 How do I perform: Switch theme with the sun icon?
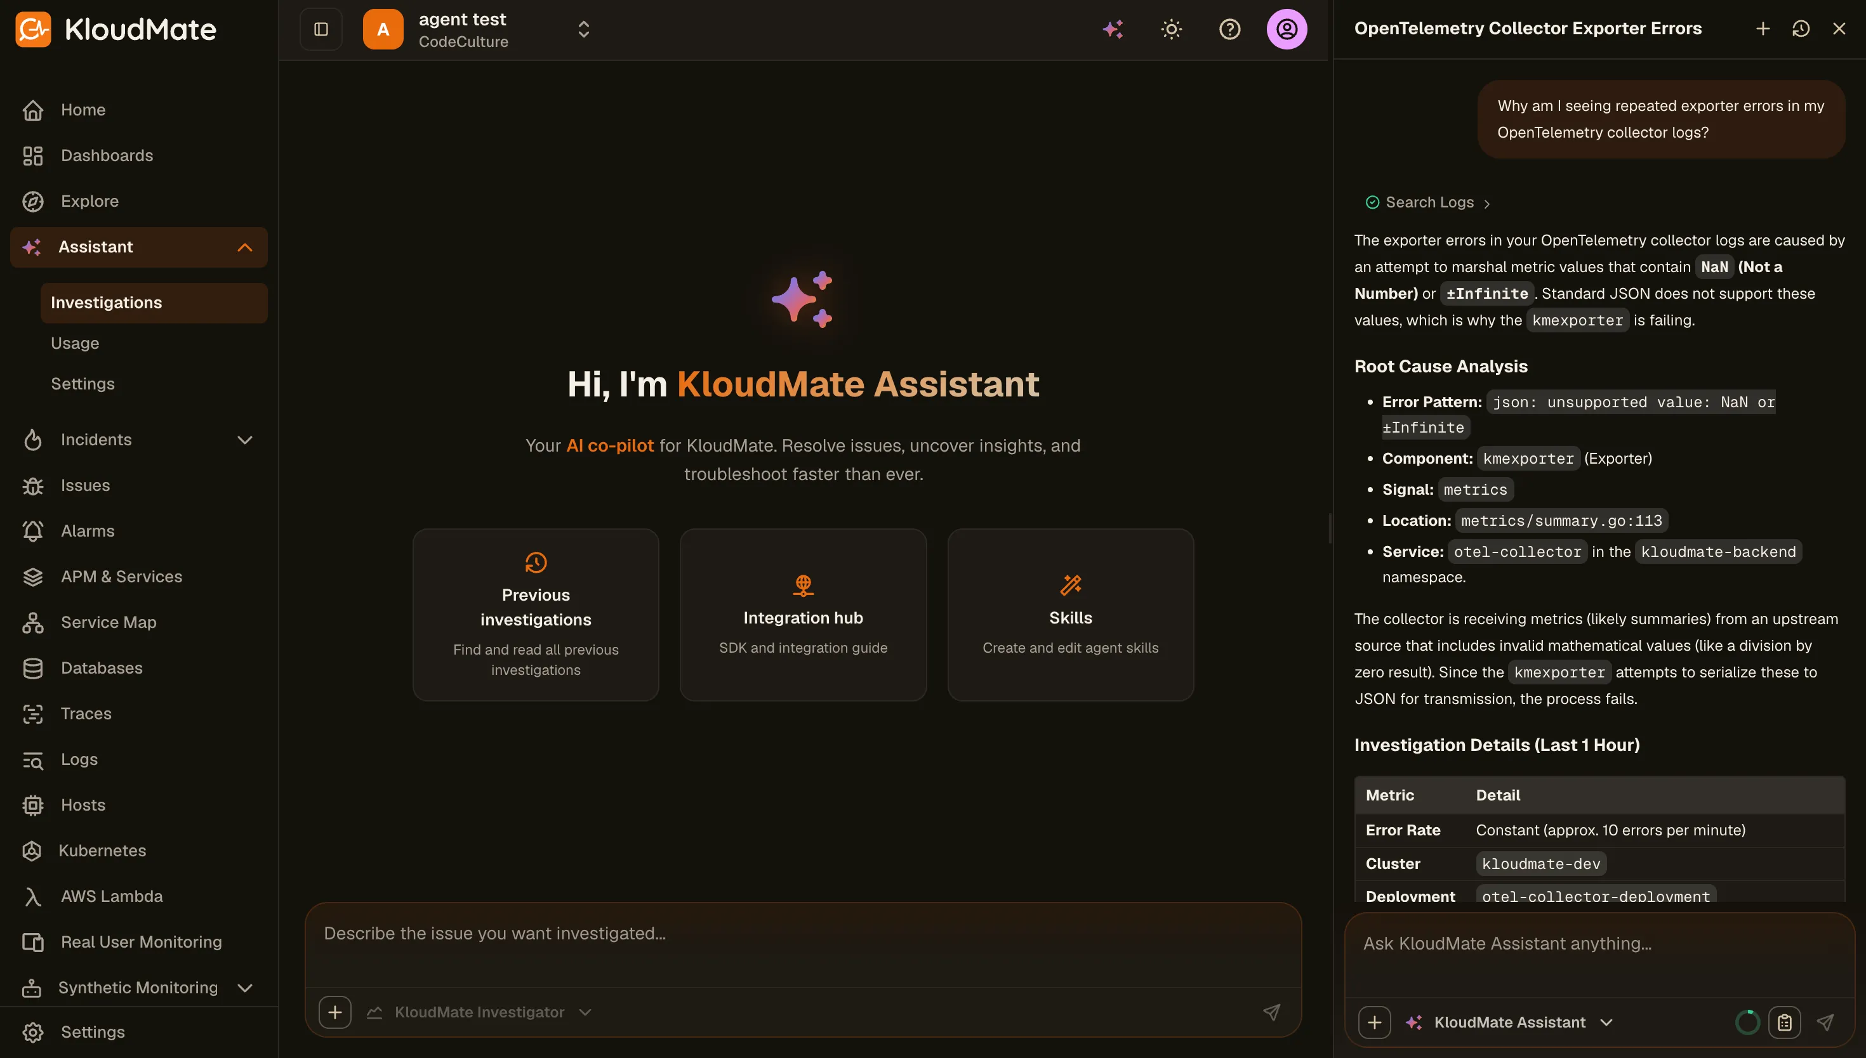tap(1171, 29)
